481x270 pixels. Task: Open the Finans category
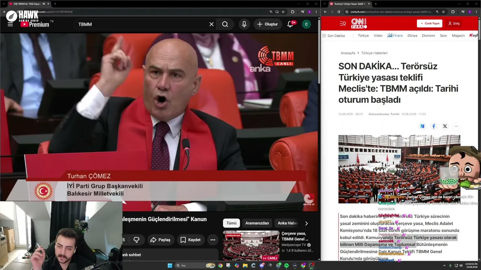[x=395, y=36]
